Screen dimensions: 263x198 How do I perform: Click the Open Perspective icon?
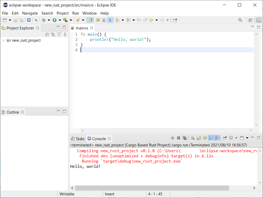pos(250,20)
